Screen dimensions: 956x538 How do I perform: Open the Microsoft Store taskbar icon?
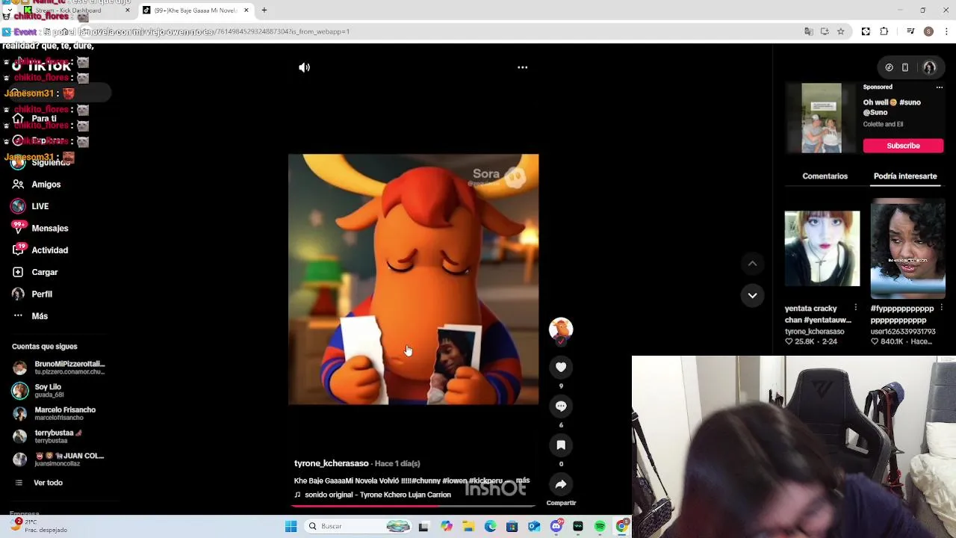tap(512, 527)
